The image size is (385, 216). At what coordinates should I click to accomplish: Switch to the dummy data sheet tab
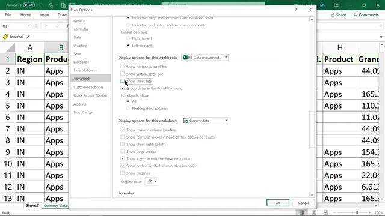coord(55,205)
